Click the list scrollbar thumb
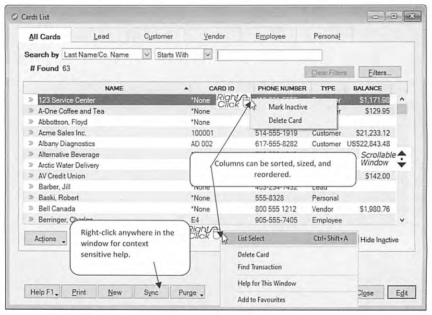The image size is (432, 315). (403, 109)
